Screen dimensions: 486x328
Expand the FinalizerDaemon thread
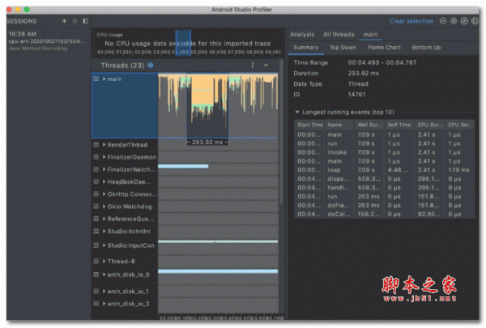104,157
